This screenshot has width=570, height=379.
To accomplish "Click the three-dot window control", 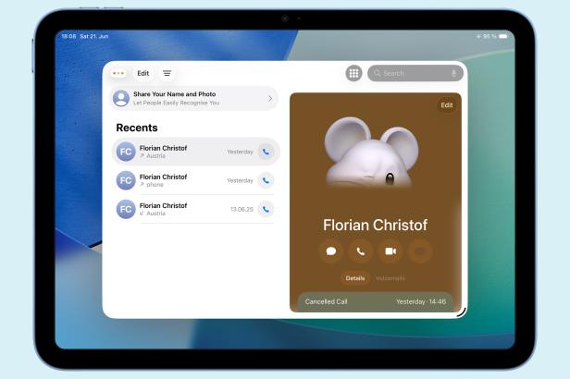I will (x=118, y=73).
